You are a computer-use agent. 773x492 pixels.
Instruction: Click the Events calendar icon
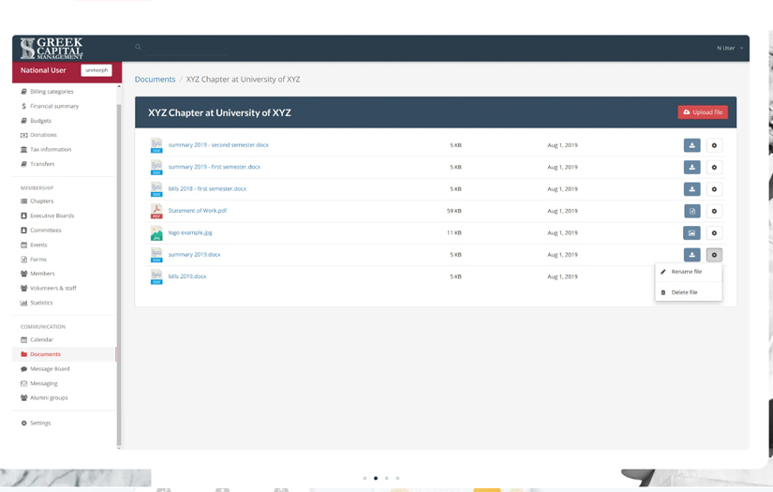click(23, 245)
